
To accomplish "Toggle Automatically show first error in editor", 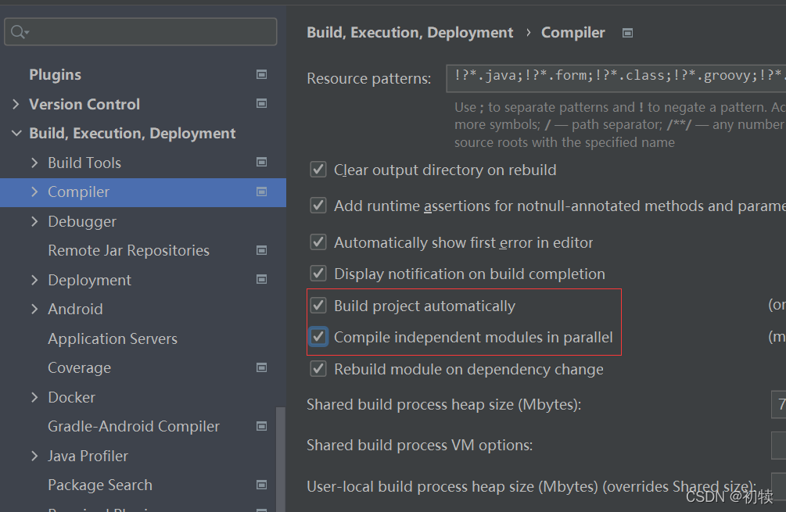I will 318,242.
